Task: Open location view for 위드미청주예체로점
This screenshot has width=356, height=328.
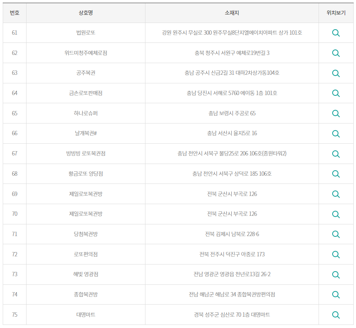Action: click(336, 53)
